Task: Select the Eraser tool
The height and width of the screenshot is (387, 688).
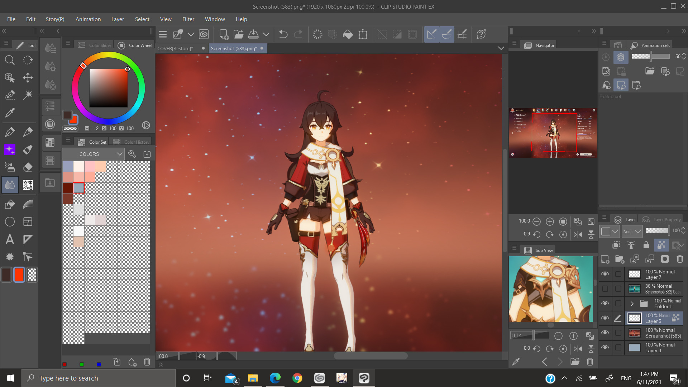Action: pos(28,167)
